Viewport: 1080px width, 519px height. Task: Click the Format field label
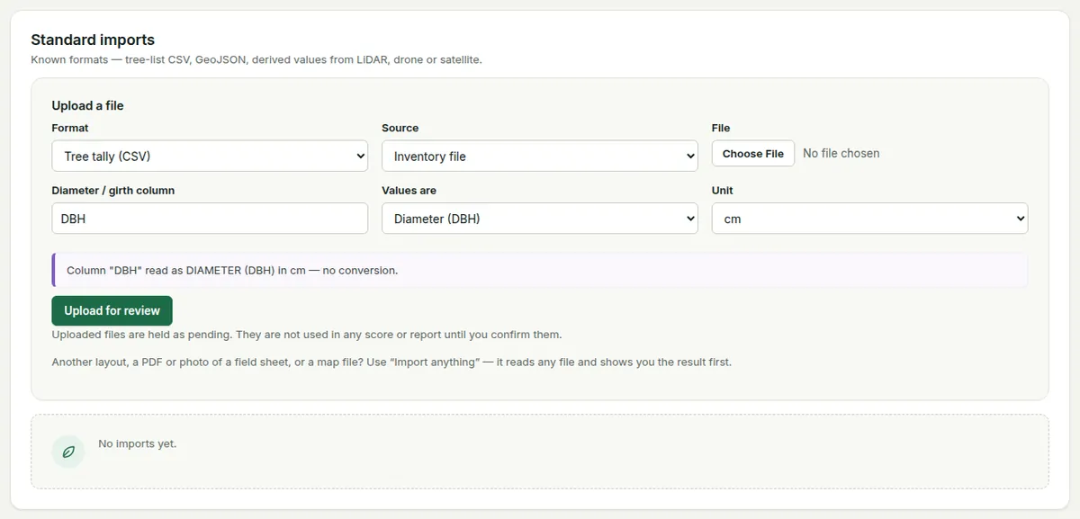tap(70, 128)
